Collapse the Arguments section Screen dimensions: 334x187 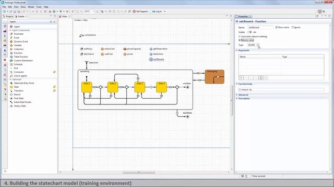click(x=237, y=50)
